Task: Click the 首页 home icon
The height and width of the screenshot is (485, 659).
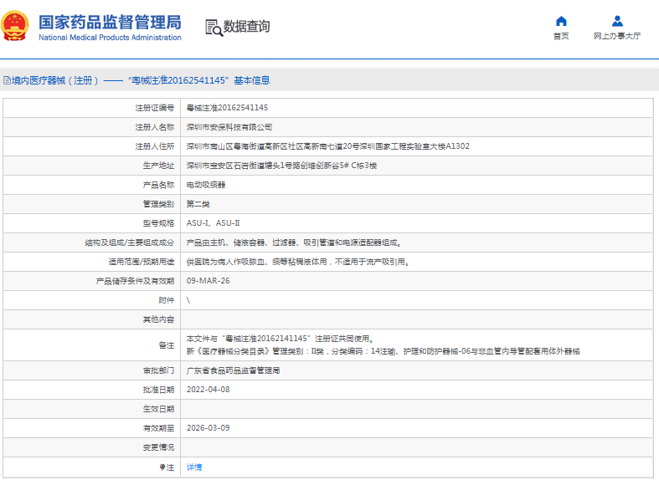Action: point(560,21)
